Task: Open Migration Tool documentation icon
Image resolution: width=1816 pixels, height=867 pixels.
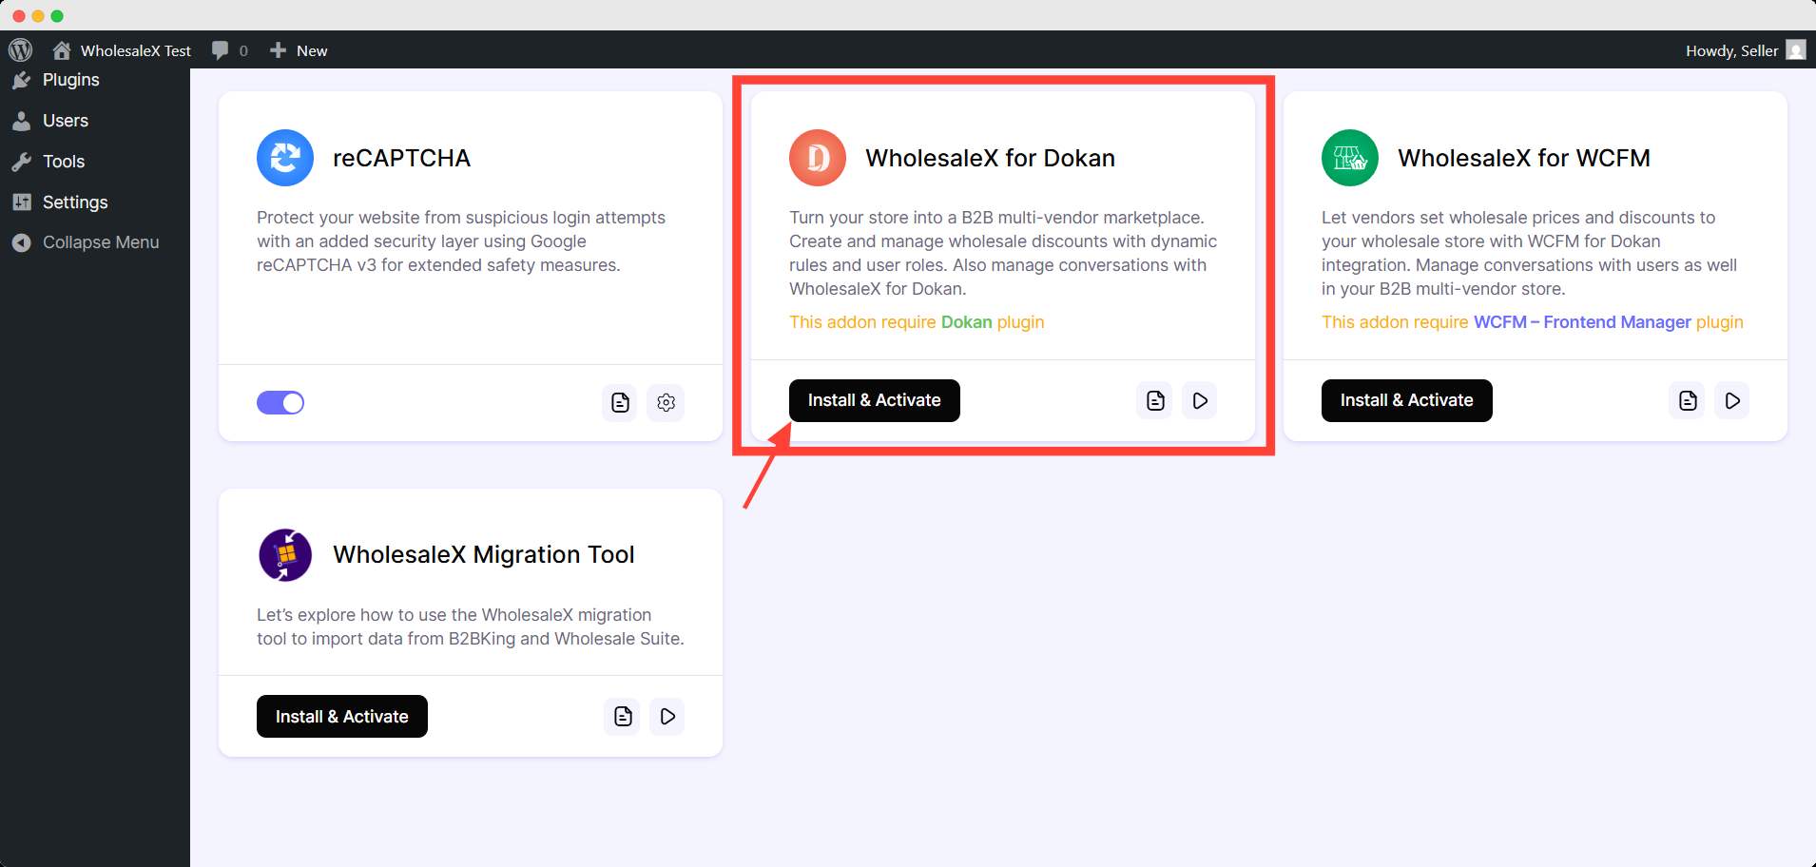Action: [x=622, y=716]
